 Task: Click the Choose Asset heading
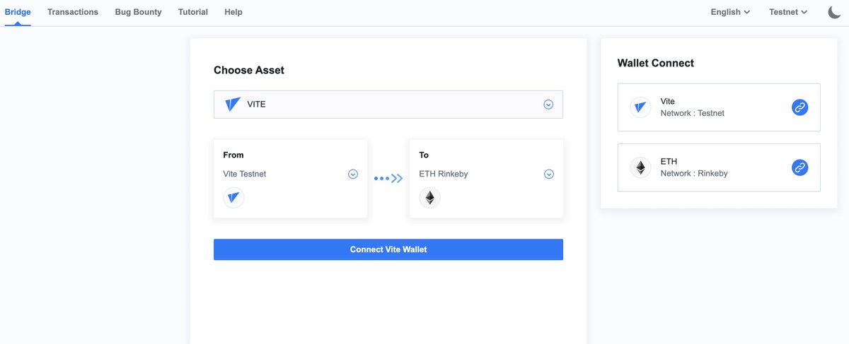(x=249, y=70)
